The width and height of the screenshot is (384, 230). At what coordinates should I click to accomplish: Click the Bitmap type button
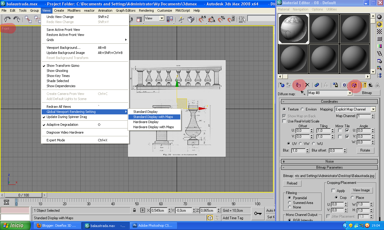(x=367, y=93)
